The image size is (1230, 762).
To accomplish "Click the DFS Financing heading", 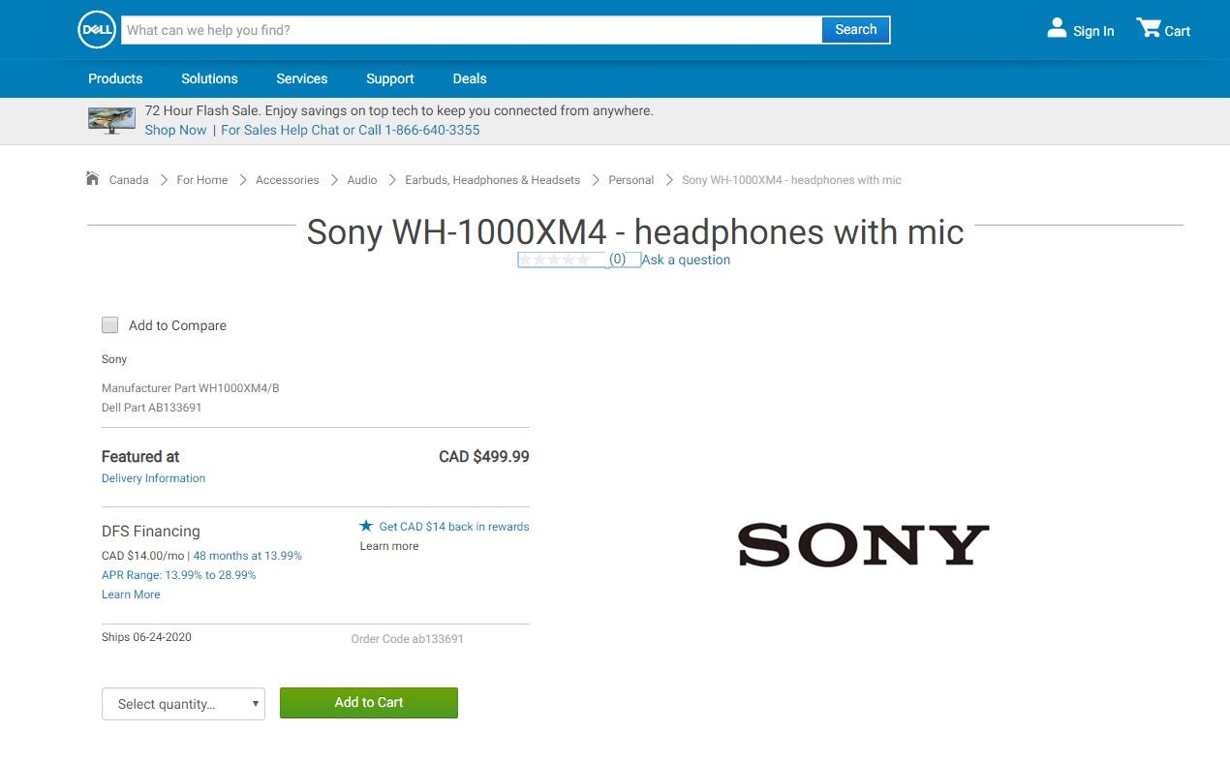I will (151, 532).
